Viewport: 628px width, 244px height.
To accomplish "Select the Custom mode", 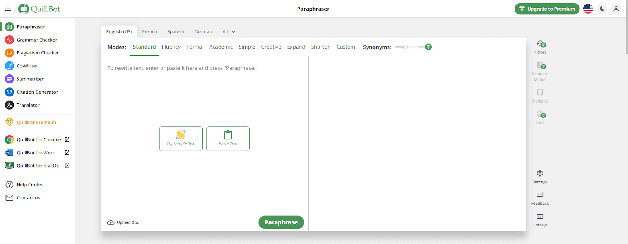I will [346, 47].
